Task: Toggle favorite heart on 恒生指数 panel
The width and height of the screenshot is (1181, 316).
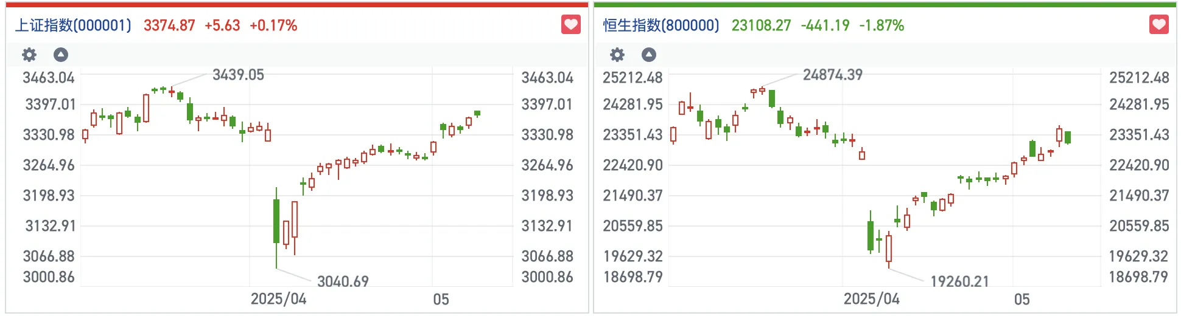Action: click(1158, 25)
